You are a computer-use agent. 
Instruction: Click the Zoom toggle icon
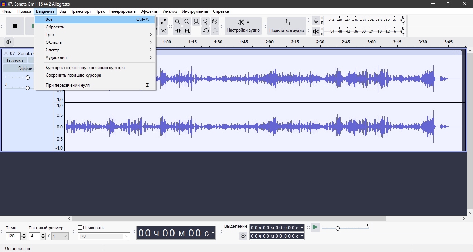pyautogui.click(x=215, y=21)
